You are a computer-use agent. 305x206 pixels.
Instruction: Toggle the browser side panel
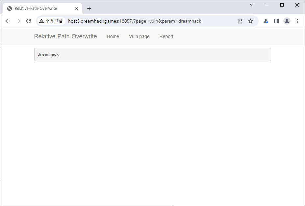pos(276,21)
